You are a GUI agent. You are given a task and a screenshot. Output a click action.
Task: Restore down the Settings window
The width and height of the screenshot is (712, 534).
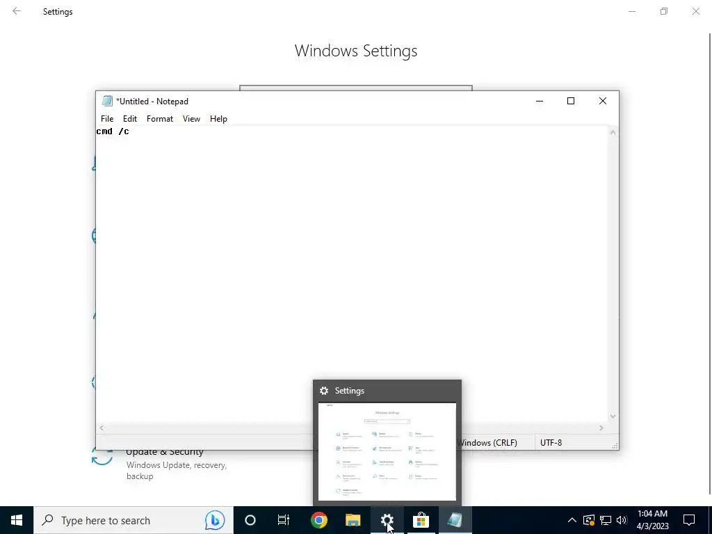click(x=664, y=11)
